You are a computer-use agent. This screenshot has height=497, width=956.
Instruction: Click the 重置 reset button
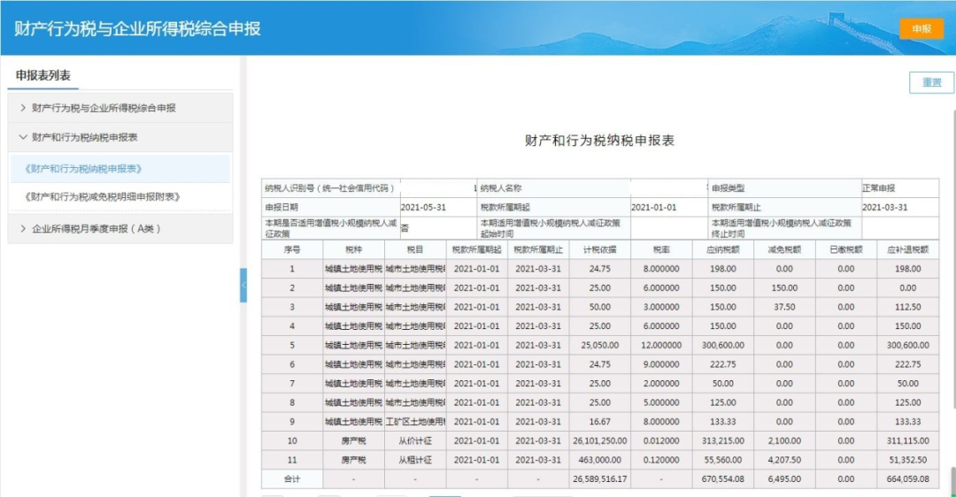(x=931, y=82)
